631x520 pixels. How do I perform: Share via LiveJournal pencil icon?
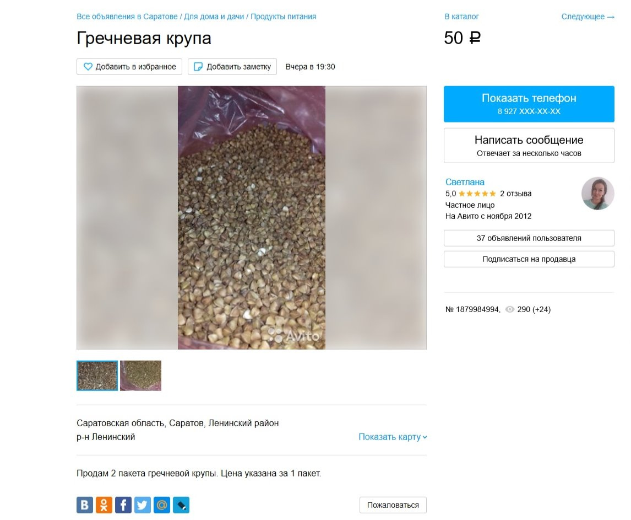pos(181,505)
